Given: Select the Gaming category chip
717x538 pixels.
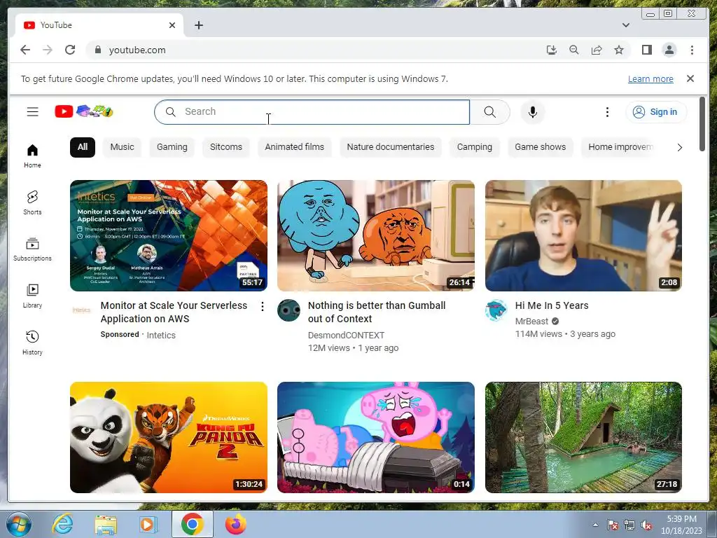Looking at the screenshot, I should tap(172, 147).
